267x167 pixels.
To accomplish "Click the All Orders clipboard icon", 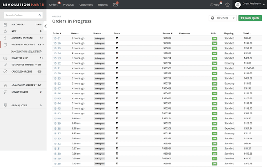I will tap(5, 24).
